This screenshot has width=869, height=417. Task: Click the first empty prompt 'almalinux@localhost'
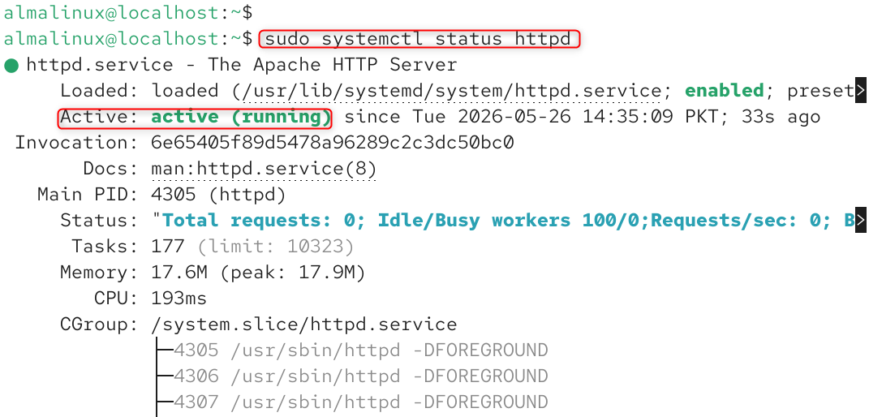click(x=112, y=12)
